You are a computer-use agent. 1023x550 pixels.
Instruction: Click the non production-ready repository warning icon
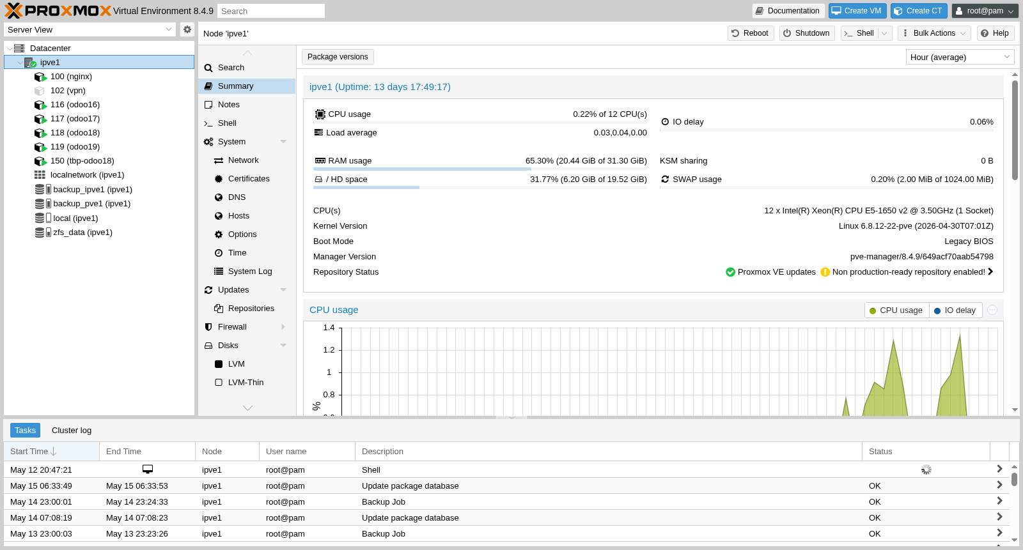[825, 272]
